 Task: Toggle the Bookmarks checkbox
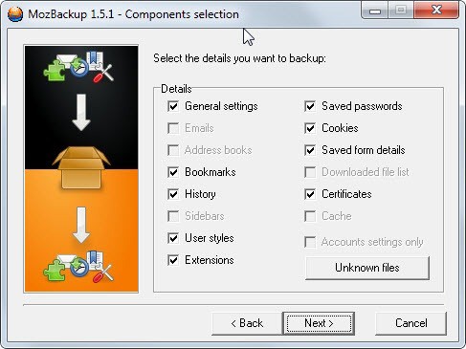[x=173, y=172]
